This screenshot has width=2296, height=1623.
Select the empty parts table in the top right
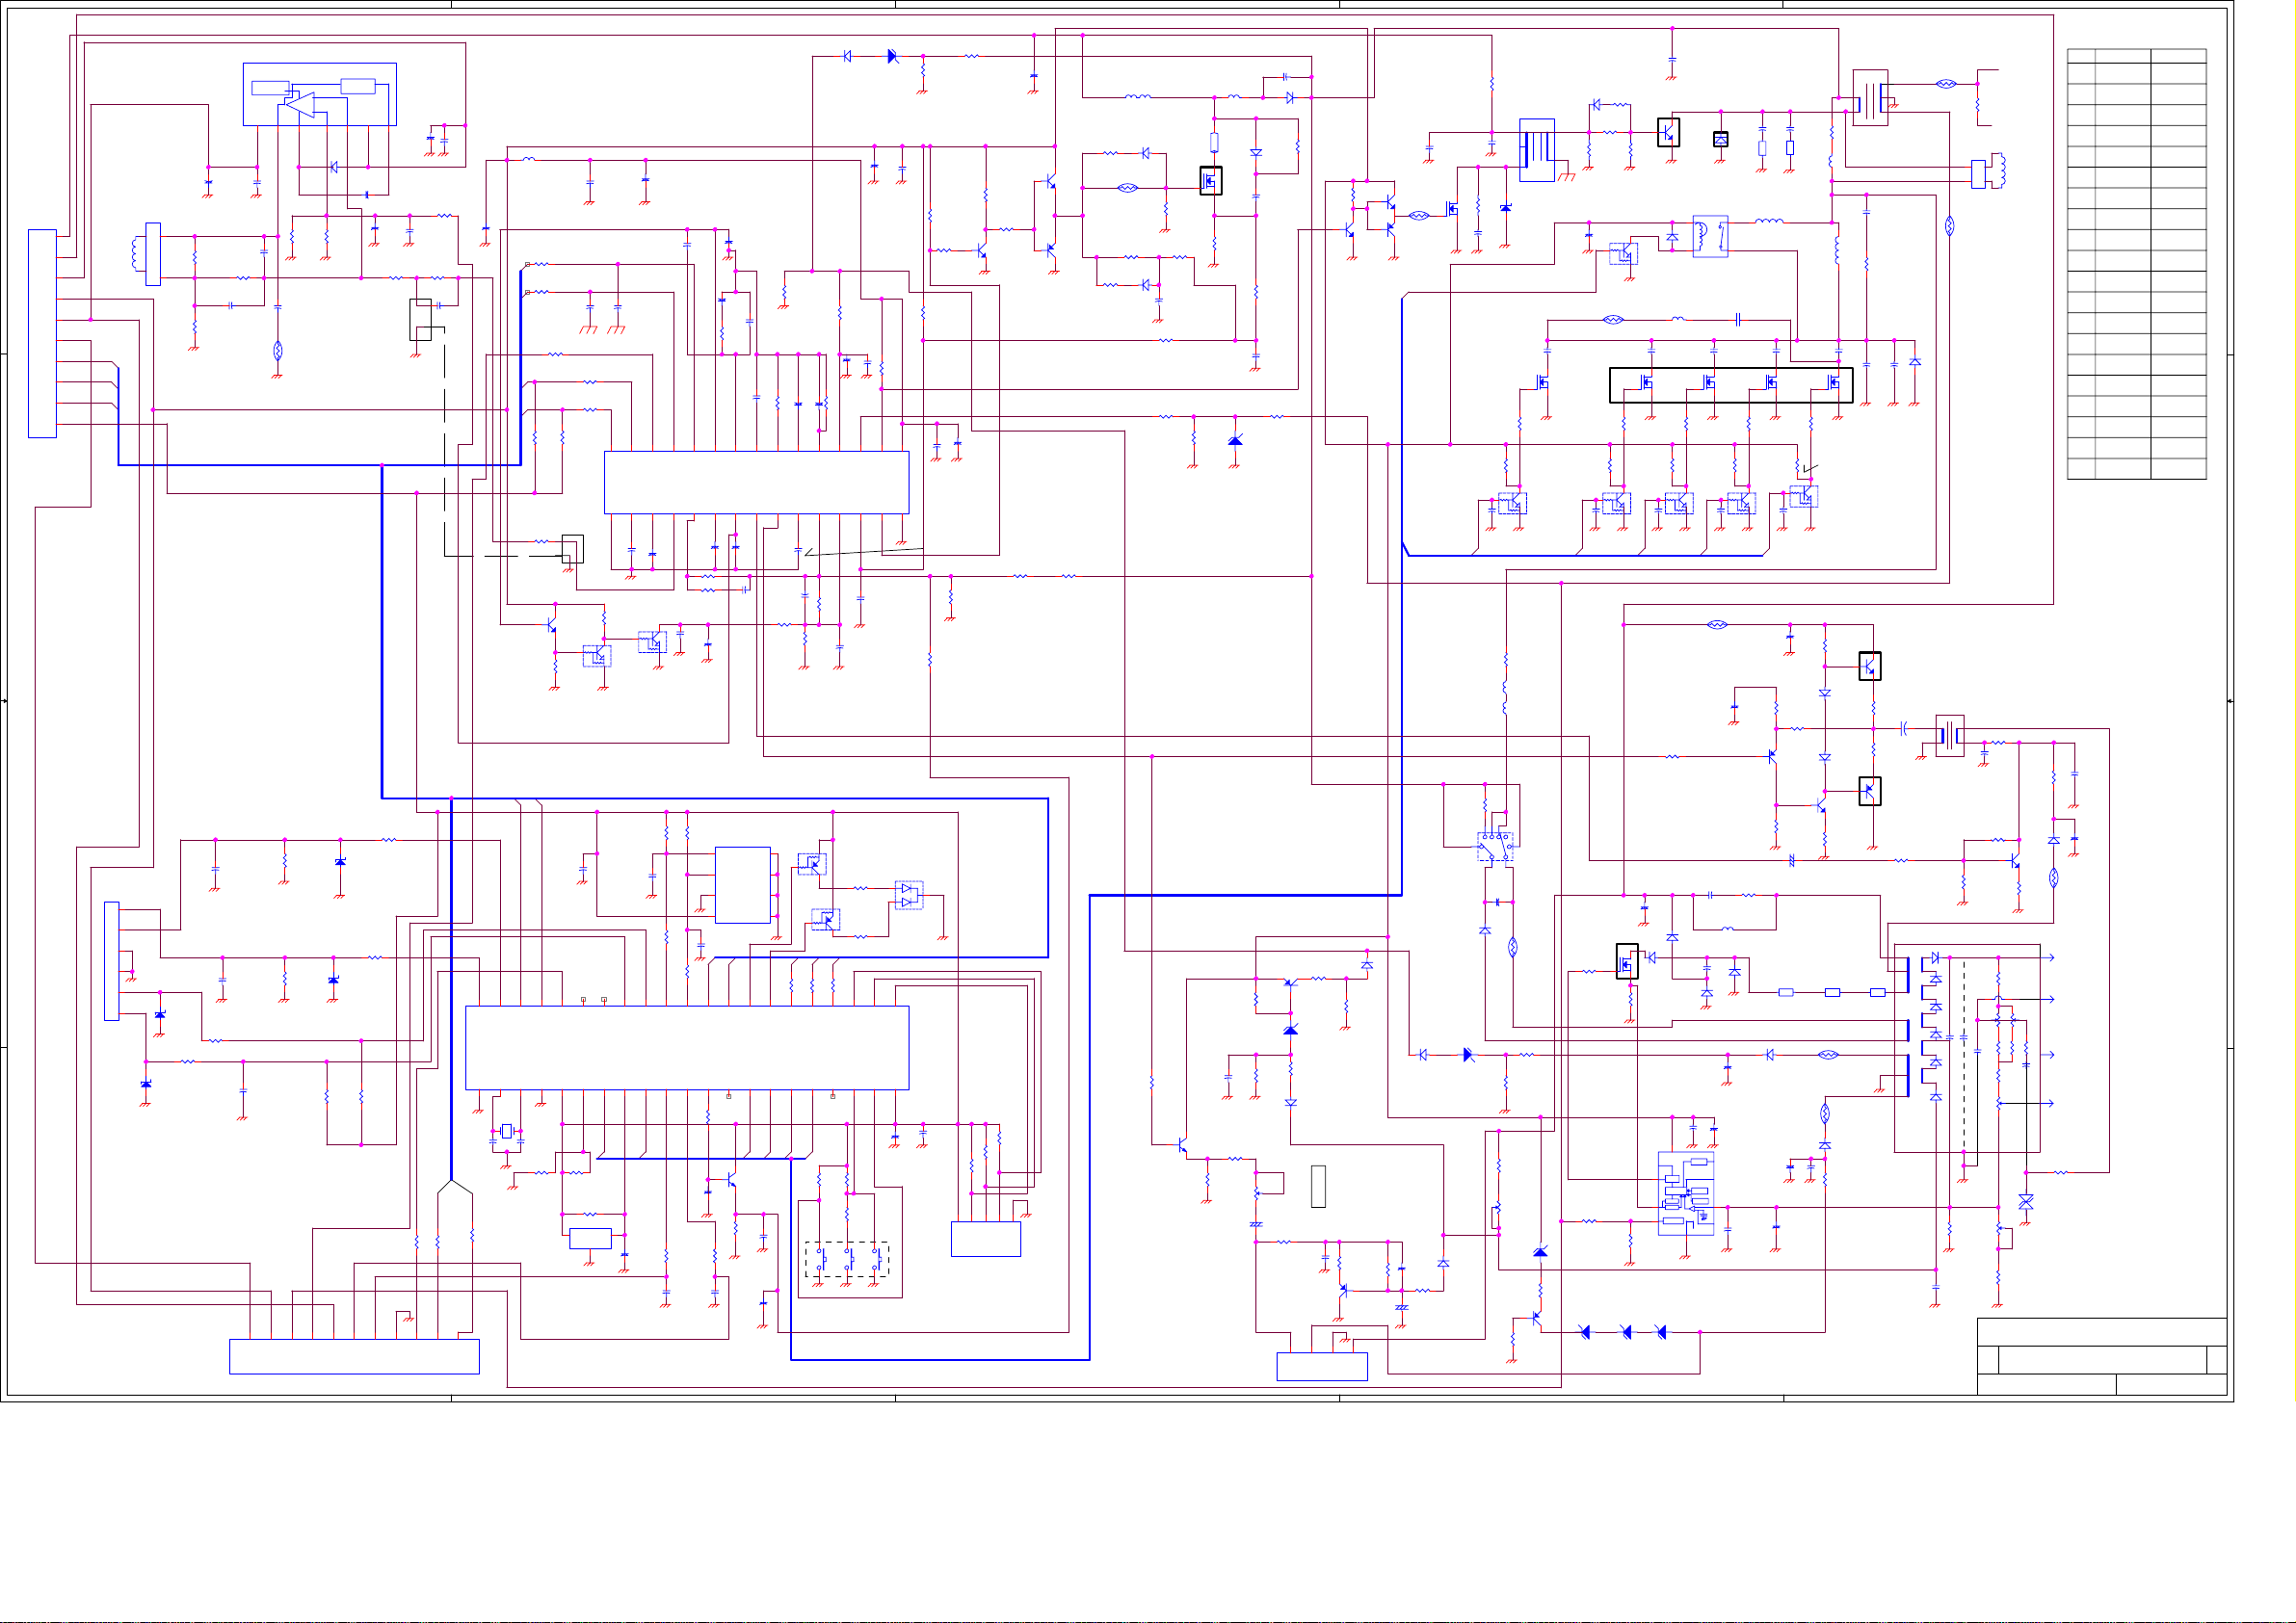[2136, 264]
